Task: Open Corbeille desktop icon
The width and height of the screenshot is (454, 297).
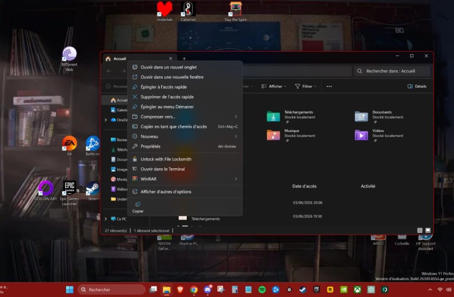Action: [x=402, y=241]
